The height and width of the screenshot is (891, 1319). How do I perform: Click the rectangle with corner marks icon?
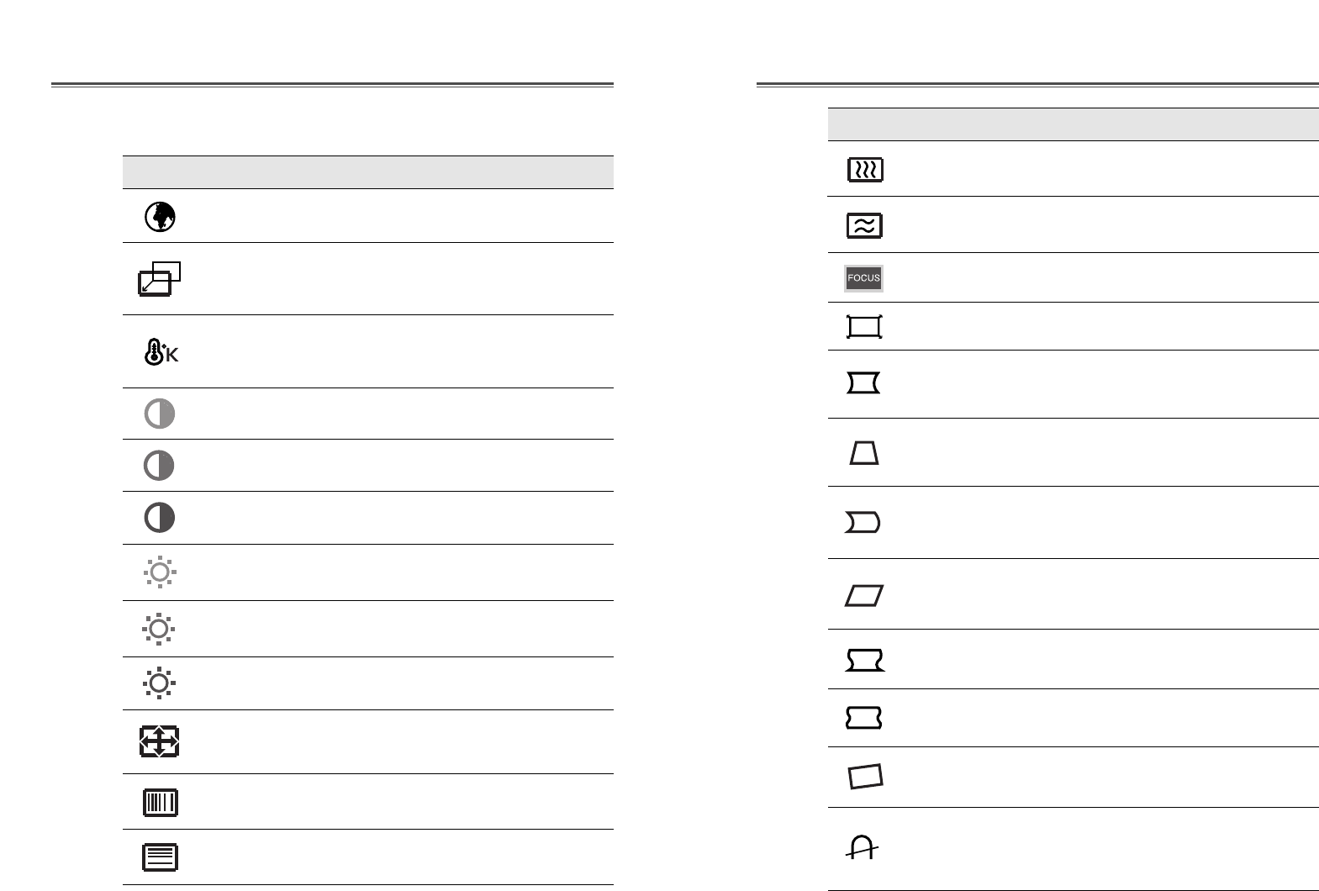[x=864, y=327]
